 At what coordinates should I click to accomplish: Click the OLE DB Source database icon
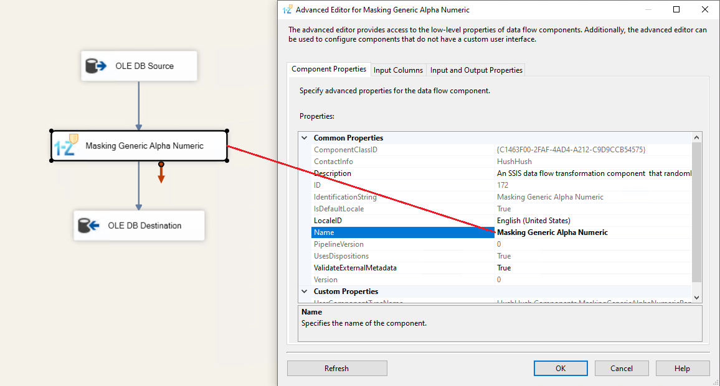97,66
